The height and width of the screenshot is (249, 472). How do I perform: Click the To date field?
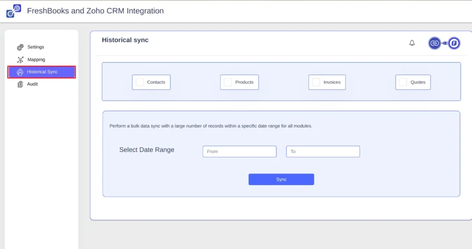[x=323, y=151]
